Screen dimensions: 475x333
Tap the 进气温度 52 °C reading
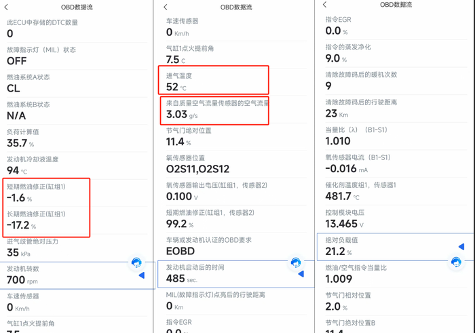click(214, 81)
